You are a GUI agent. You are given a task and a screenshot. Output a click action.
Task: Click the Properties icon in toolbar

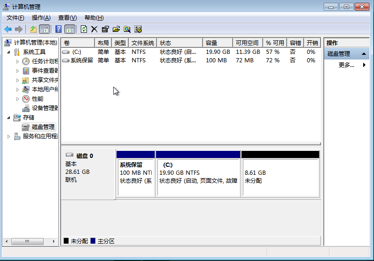[105, 29]
